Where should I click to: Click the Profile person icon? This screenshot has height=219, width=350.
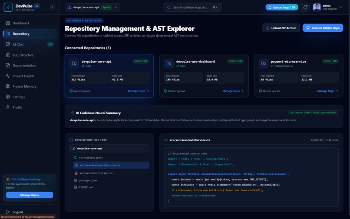click(x=7, y=107)
